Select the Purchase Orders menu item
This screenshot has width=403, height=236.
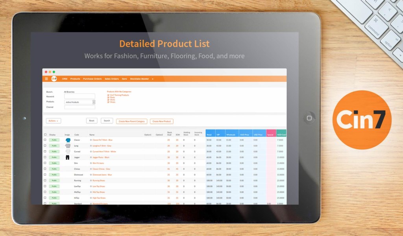coord(92,79)
